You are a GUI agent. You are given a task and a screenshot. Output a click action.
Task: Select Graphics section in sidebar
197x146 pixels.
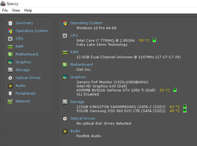click(x=23, y=62)
